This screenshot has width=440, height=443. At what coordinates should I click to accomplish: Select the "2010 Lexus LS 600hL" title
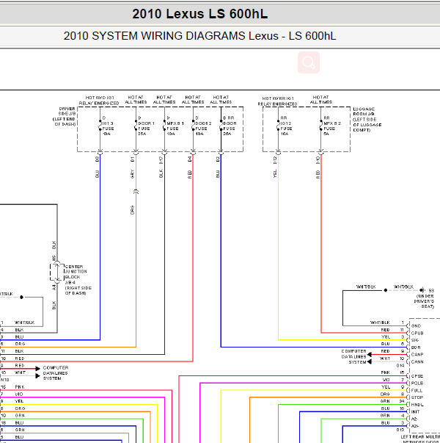point(200,14)
